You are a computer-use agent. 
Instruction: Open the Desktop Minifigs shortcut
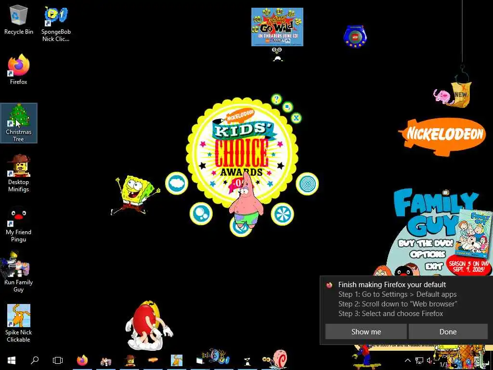19,173
